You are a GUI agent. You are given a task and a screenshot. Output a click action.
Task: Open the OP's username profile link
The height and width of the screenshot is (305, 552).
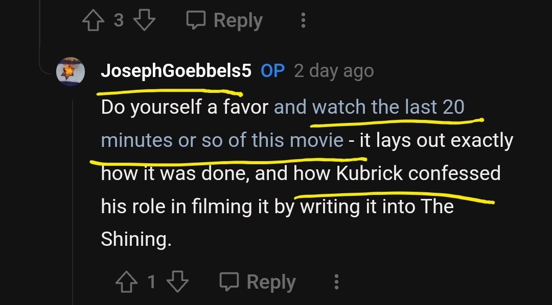click(176, 71)
